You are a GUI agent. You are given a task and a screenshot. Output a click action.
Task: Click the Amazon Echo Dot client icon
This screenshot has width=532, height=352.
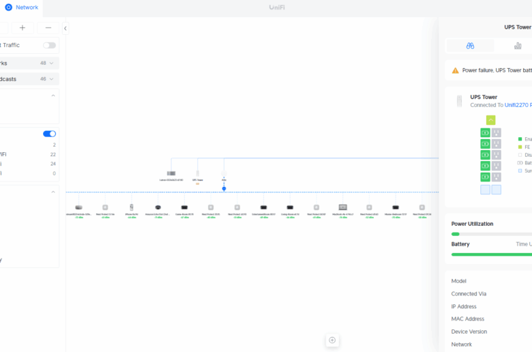coord(158,207)
